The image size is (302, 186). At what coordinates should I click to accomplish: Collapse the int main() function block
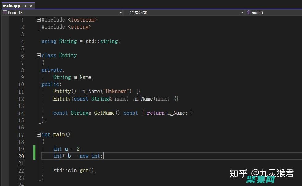tap(39, 135)
